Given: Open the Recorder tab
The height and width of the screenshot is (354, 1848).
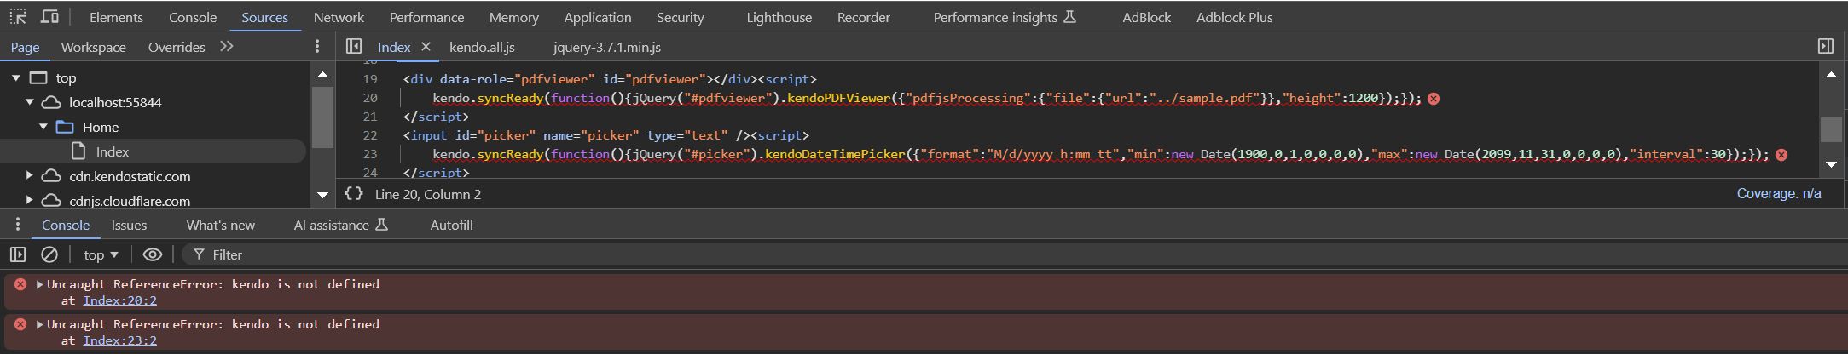Looking at the screenshot, I should [863, 17].
